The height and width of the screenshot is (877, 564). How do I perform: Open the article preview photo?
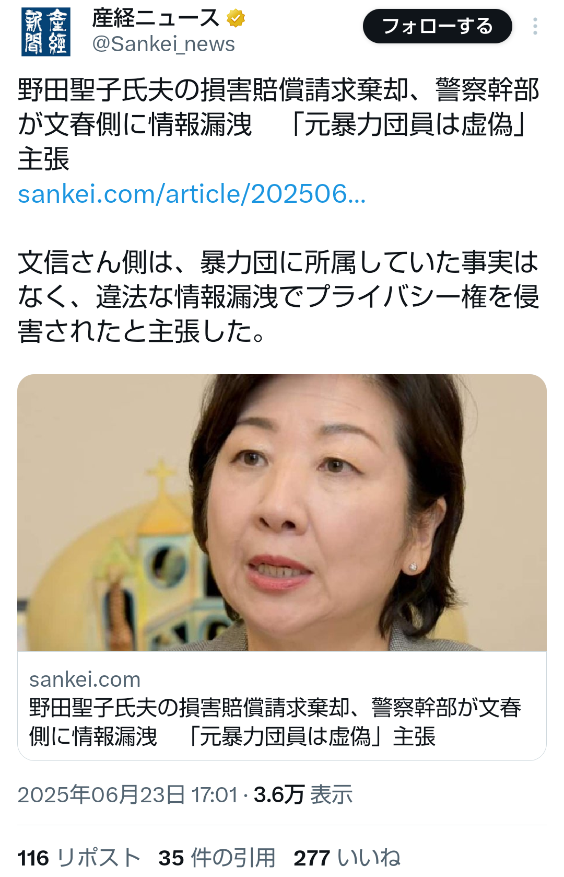coord(282,513)
